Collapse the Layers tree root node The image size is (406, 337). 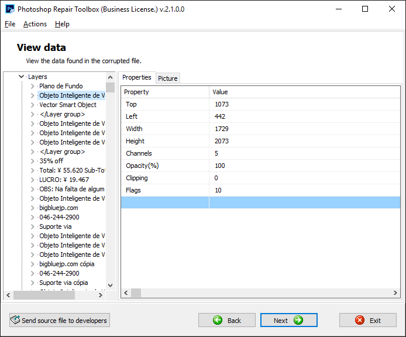coord(22,77)
